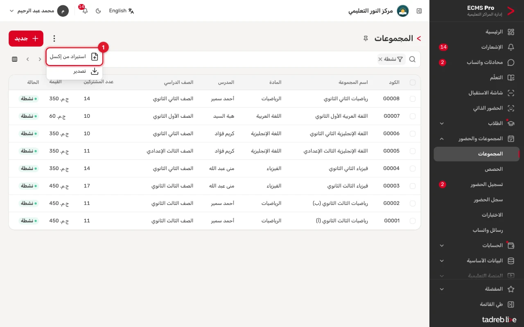Expand the الطلاب sidebar section

pyautogui.click(x=477, y=123)
